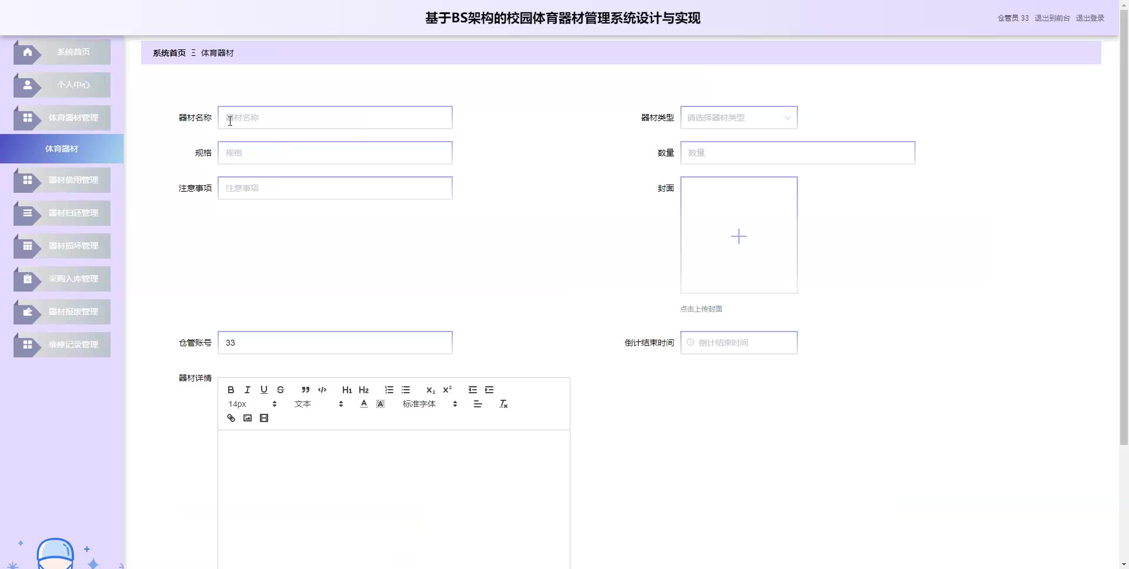
Task: Click the clipboard icon beside 采购入库管理
Action: (x=28, y=279)
